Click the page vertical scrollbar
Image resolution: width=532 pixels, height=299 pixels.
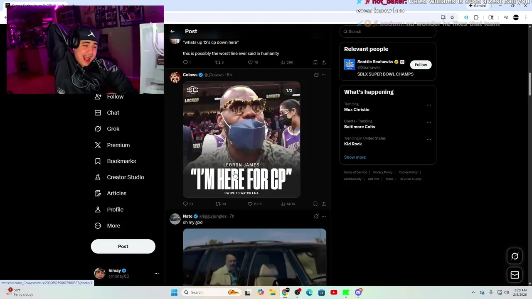pyautogui.click(x=530, y=85)
